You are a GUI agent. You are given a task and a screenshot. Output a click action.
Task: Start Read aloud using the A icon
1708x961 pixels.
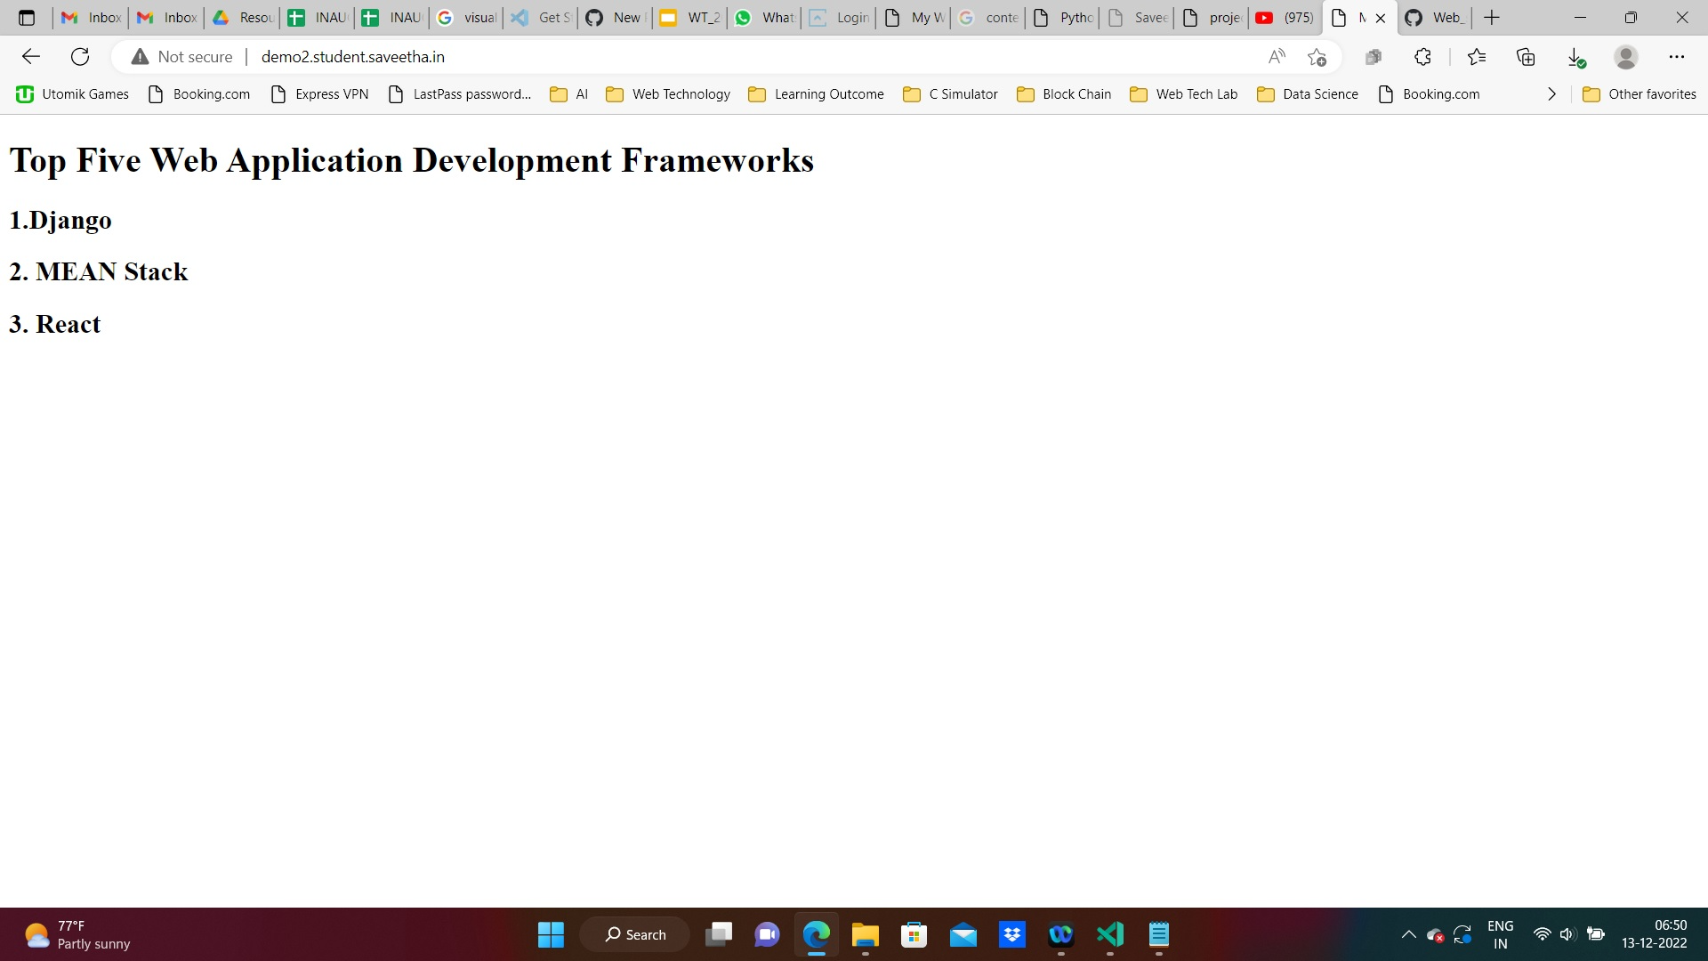coord(1277,56)
